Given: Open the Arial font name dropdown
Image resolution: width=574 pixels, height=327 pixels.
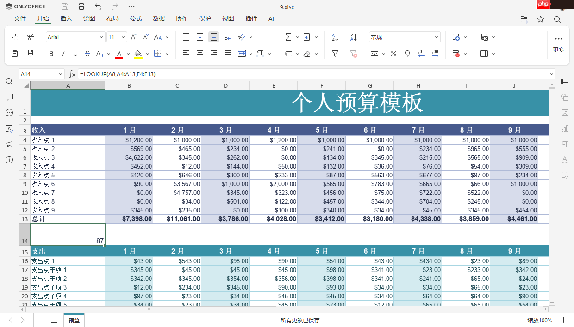Looking at the screenshot, I should pos(101,36).
